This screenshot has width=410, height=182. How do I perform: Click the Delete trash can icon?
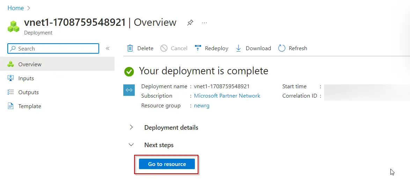tap(130, 48)
